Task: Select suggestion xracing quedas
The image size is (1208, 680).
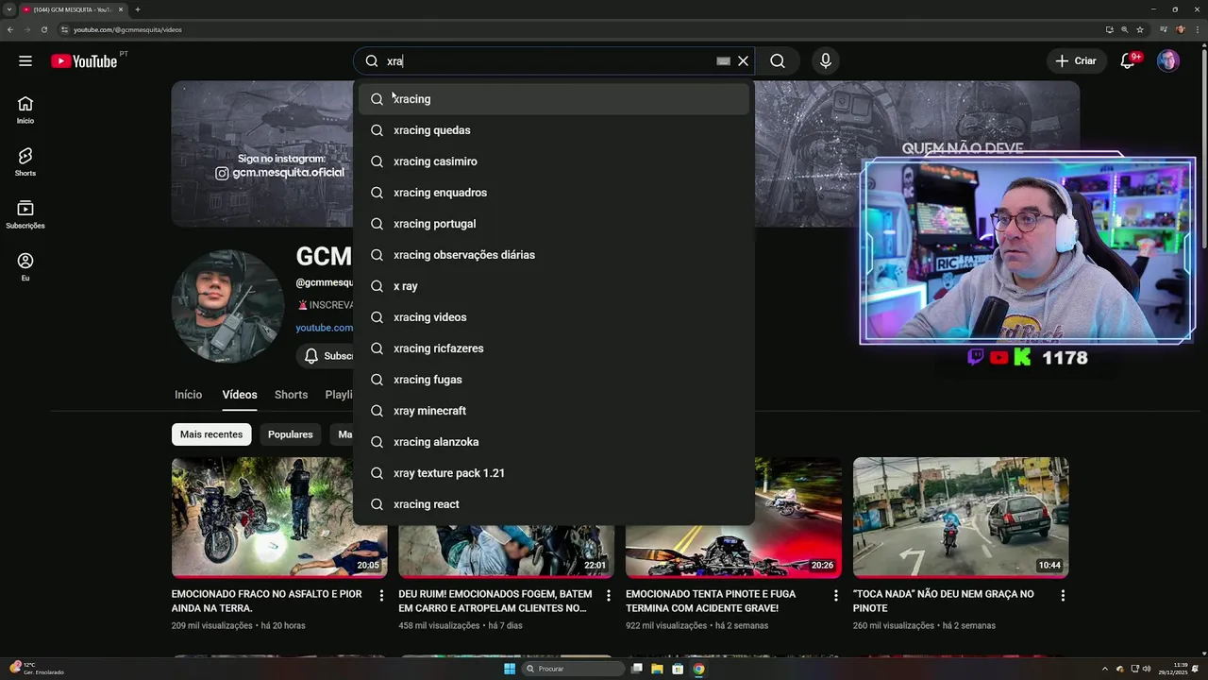Action: click(554, 130)
